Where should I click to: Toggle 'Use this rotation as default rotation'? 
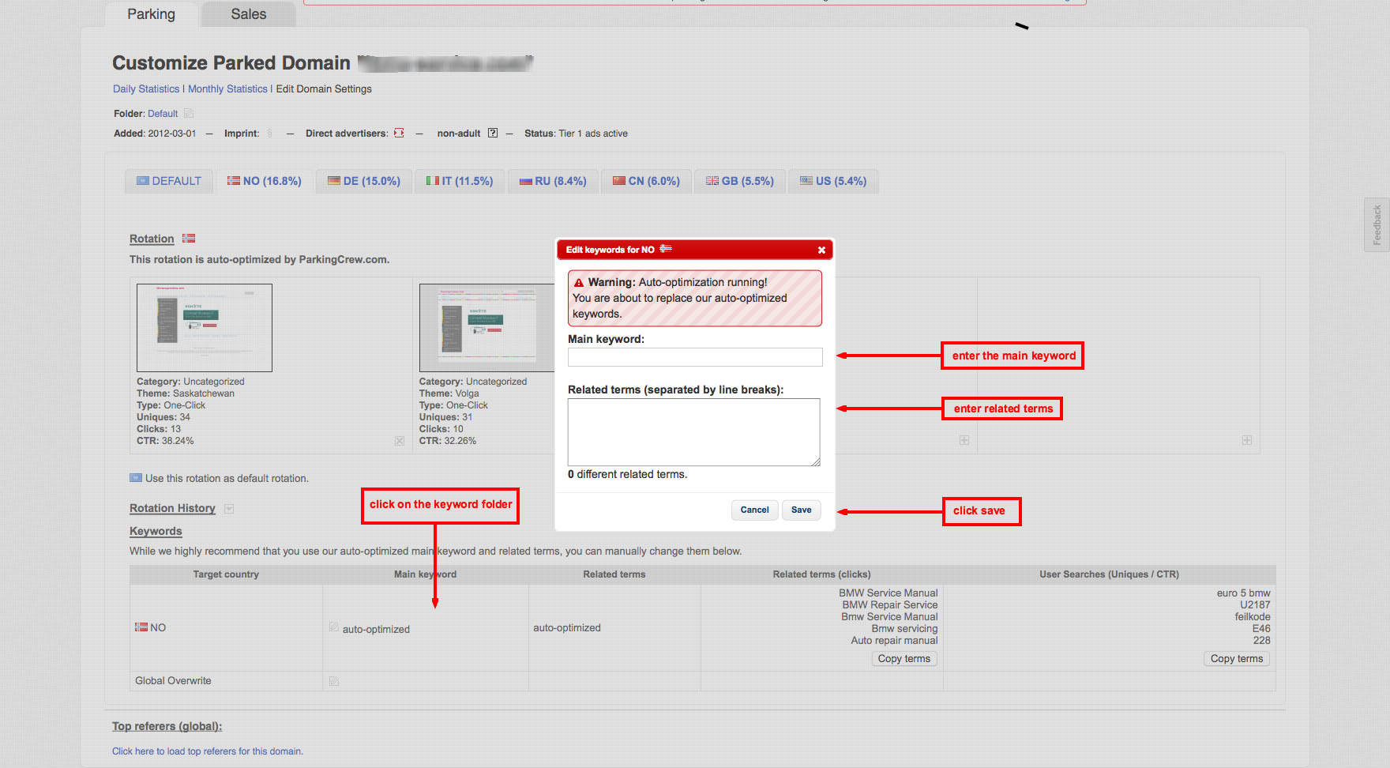click(x=136, y=478)
